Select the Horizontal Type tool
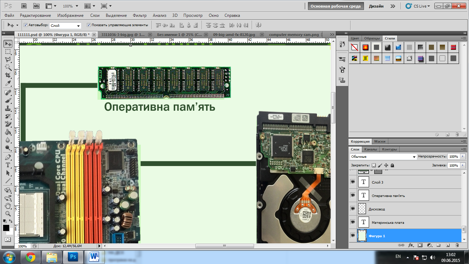The width and height of the screenshot is (469, 264). click(x=8, y=165)
